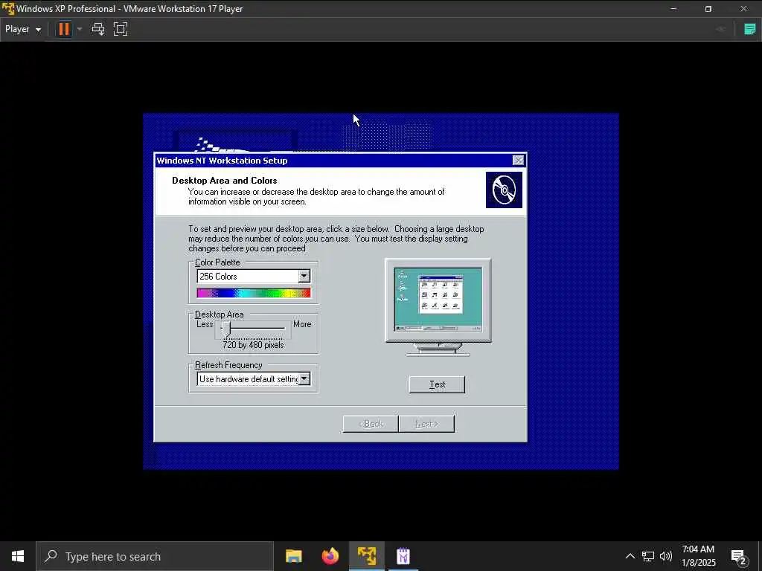Switch to VMware Player taskbar icon
Screen dimensions: 762x571
click(367, 556)
